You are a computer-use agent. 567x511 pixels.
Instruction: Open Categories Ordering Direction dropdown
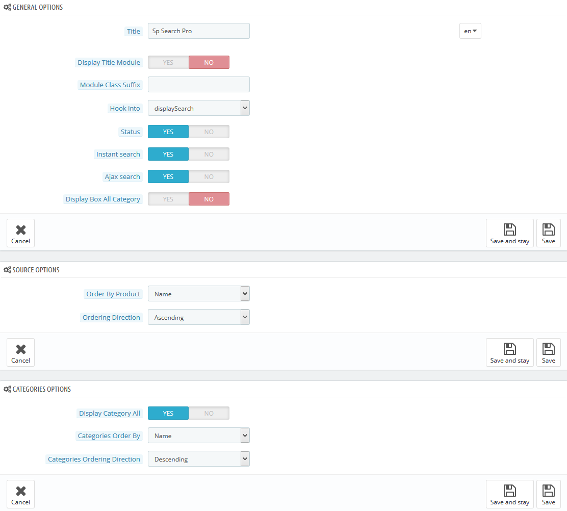coord(198,459)
